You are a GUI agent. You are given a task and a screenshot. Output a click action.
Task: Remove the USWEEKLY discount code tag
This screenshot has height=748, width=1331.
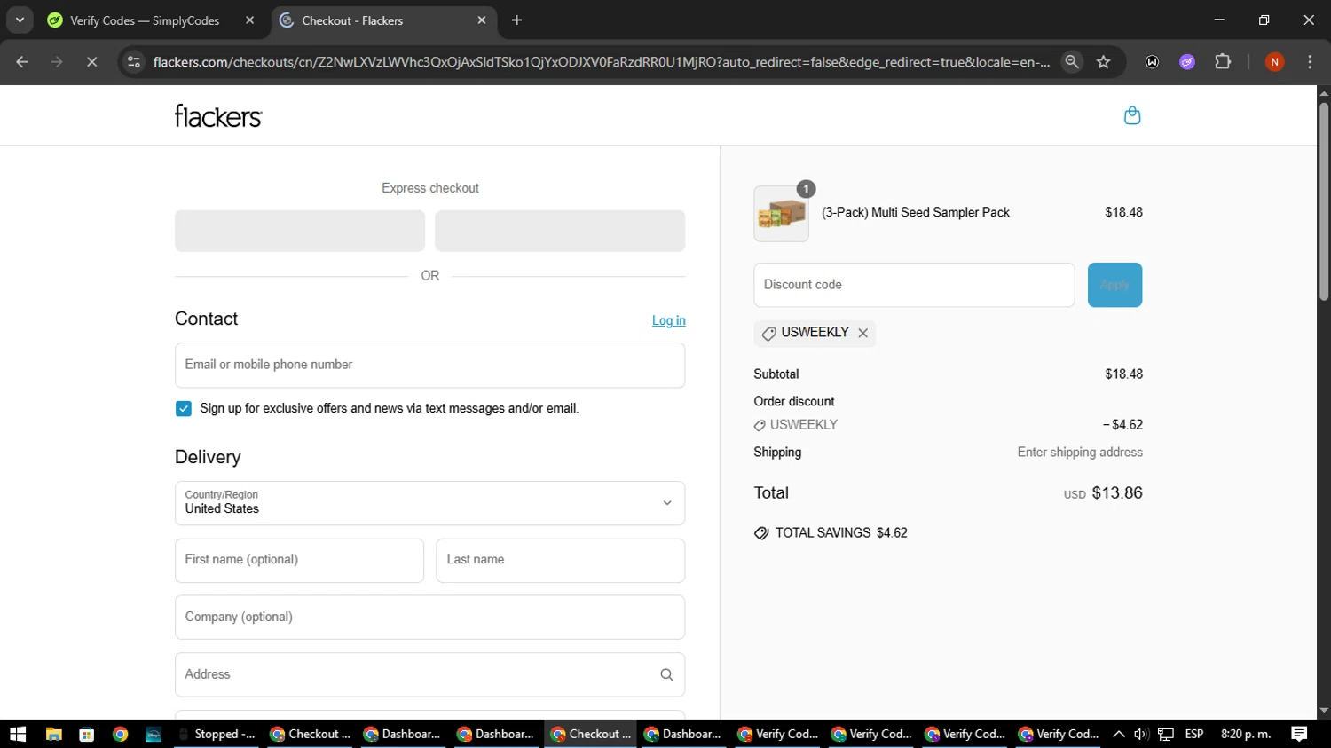[x=862, y=333]
